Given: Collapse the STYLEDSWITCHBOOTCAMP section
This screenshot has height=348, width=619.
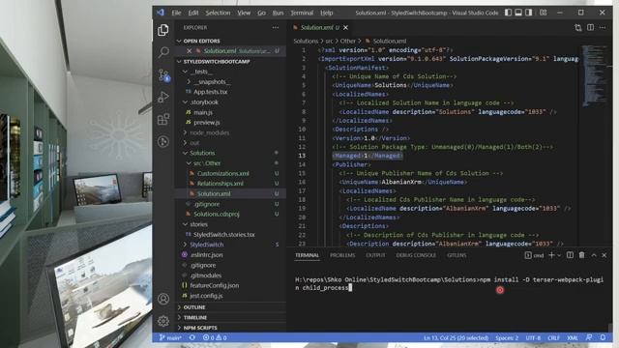Looking at the screenshot, I should 230,62.
